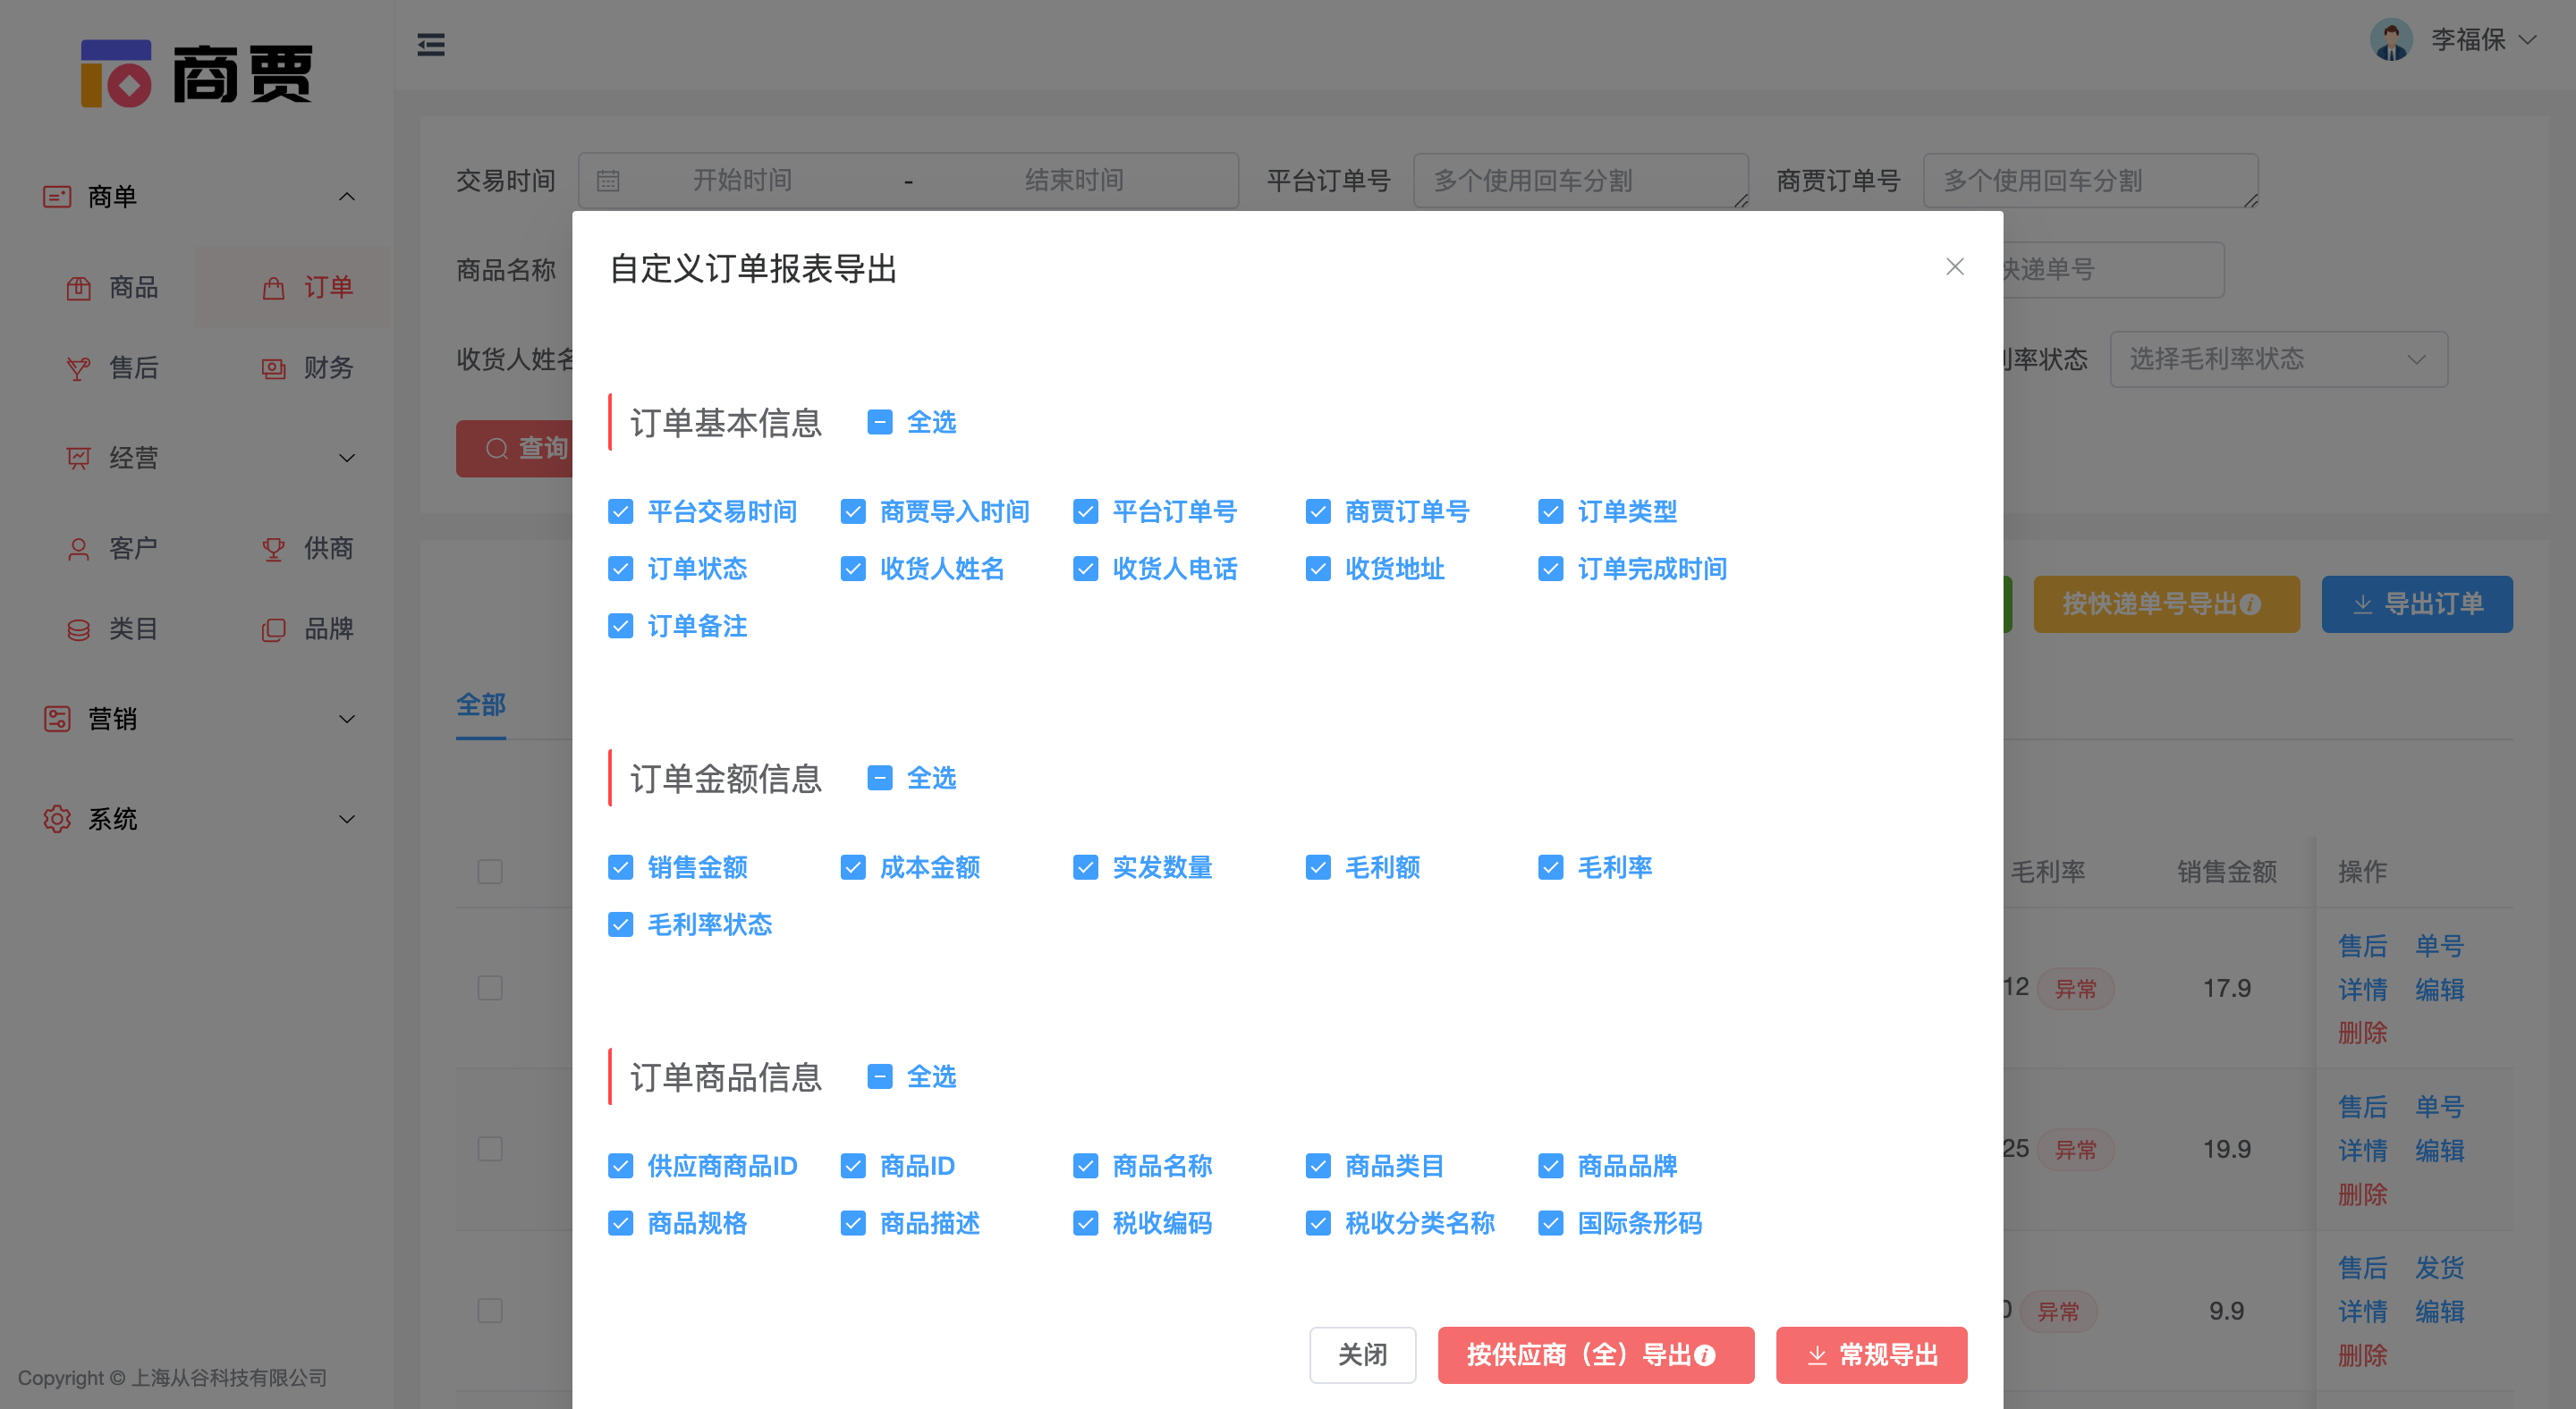The width and height of the screenshot is (2576, 1409).
Task: Uncheck 国际条形码 in 订单商品信息
Action: [1551, 1222]
